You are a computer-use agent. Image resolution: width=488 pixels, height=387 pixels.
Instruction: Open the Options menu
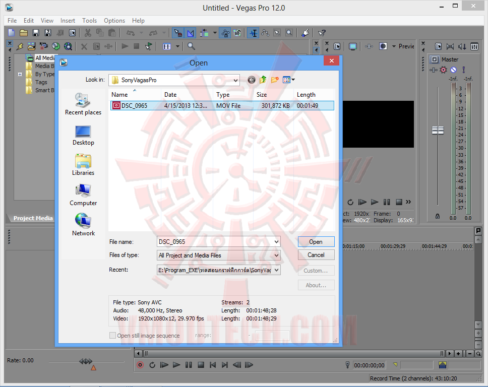(114, 21)
